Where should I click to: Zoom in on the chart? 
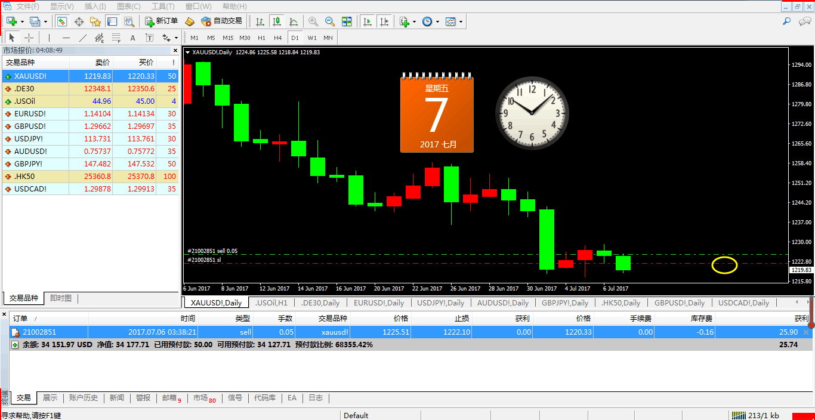(313, 21)
